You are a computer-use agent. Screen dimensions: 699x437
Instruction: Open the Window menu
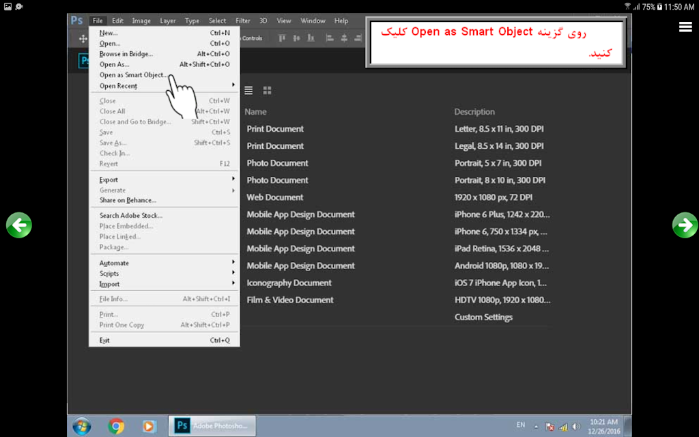coord(313,20)
